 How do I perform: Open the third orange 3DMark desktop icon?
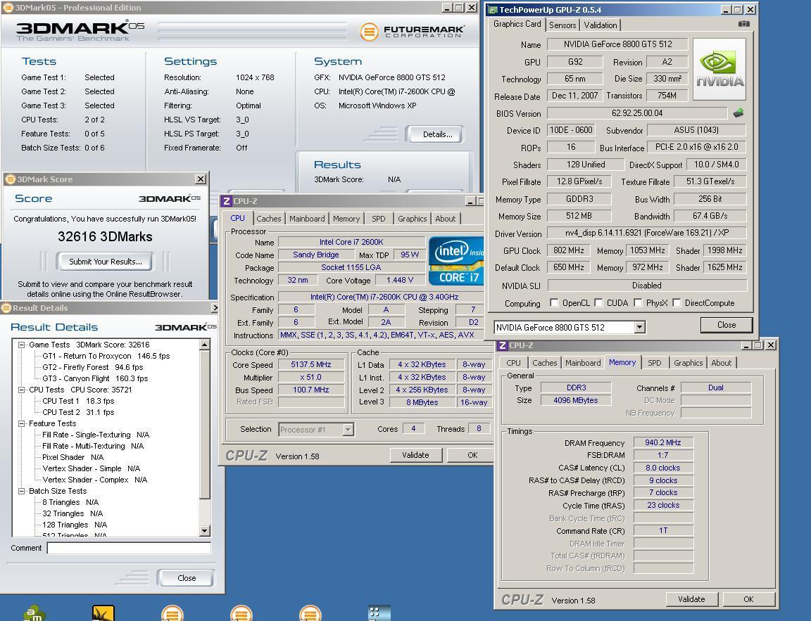pyautogui.click(x=310, y=613)
